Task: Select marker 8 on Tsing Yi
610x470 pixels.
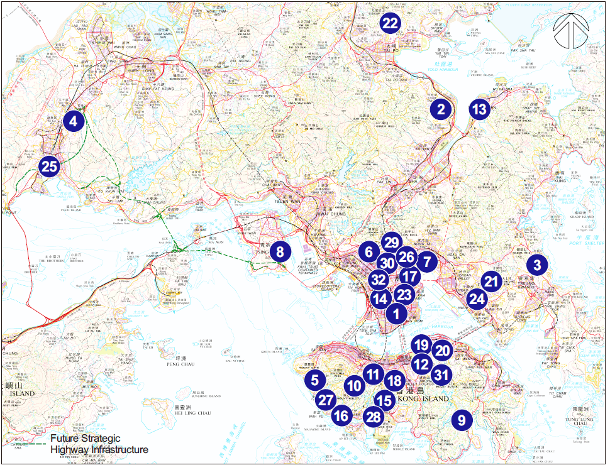Action: pos(280,252)
